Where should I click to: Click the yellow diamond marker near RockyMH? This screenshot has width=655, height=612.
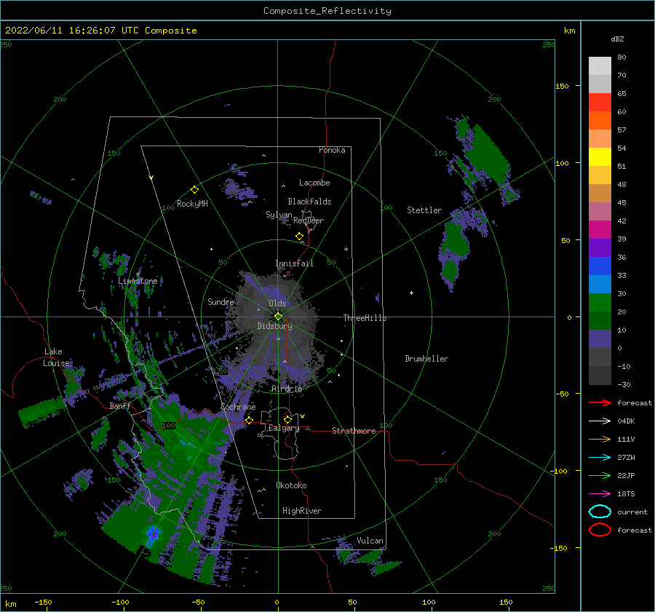(x=194, y=190)
